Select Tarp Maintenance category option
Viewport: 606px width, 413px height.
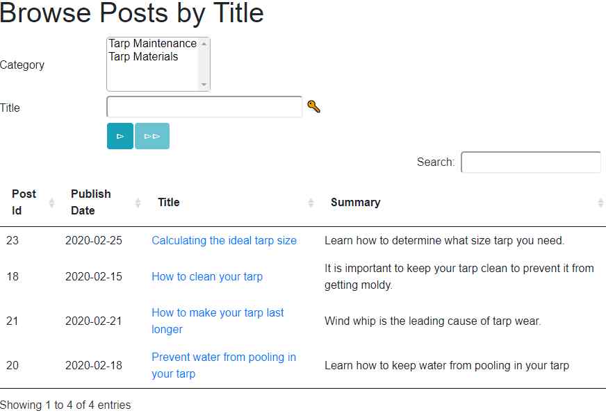click(x=152, y=44)
